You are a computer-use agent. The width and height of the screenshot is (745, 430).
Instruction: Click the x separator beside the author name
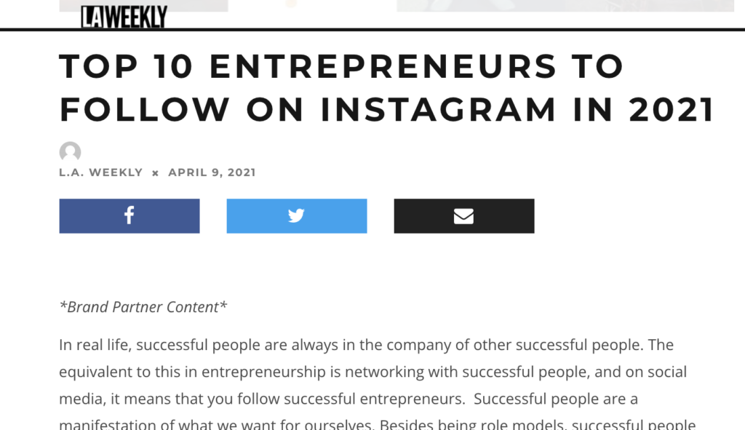(x=155, y=173)
